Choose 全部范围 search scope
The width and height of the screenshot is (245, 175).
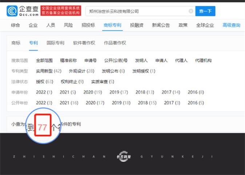44,61
